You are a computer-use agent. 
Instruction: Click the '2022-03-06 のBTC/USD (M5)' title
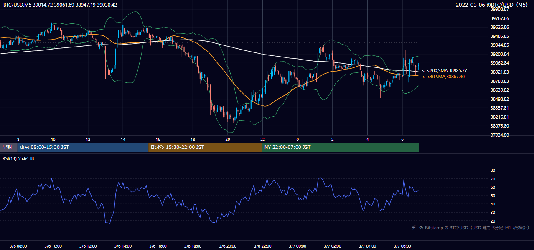click(493, 5)
